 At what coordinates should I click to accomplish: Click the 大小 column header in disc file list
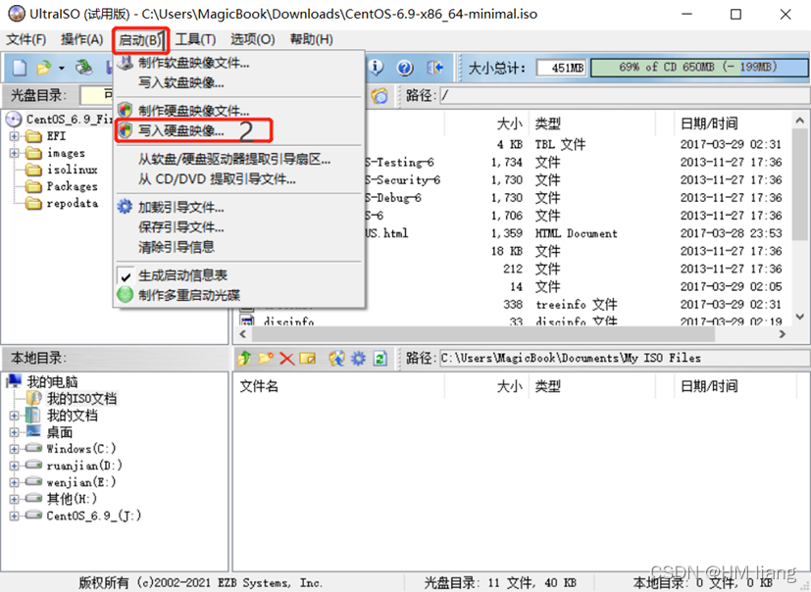pyautogui.click(x=509, y=123)
